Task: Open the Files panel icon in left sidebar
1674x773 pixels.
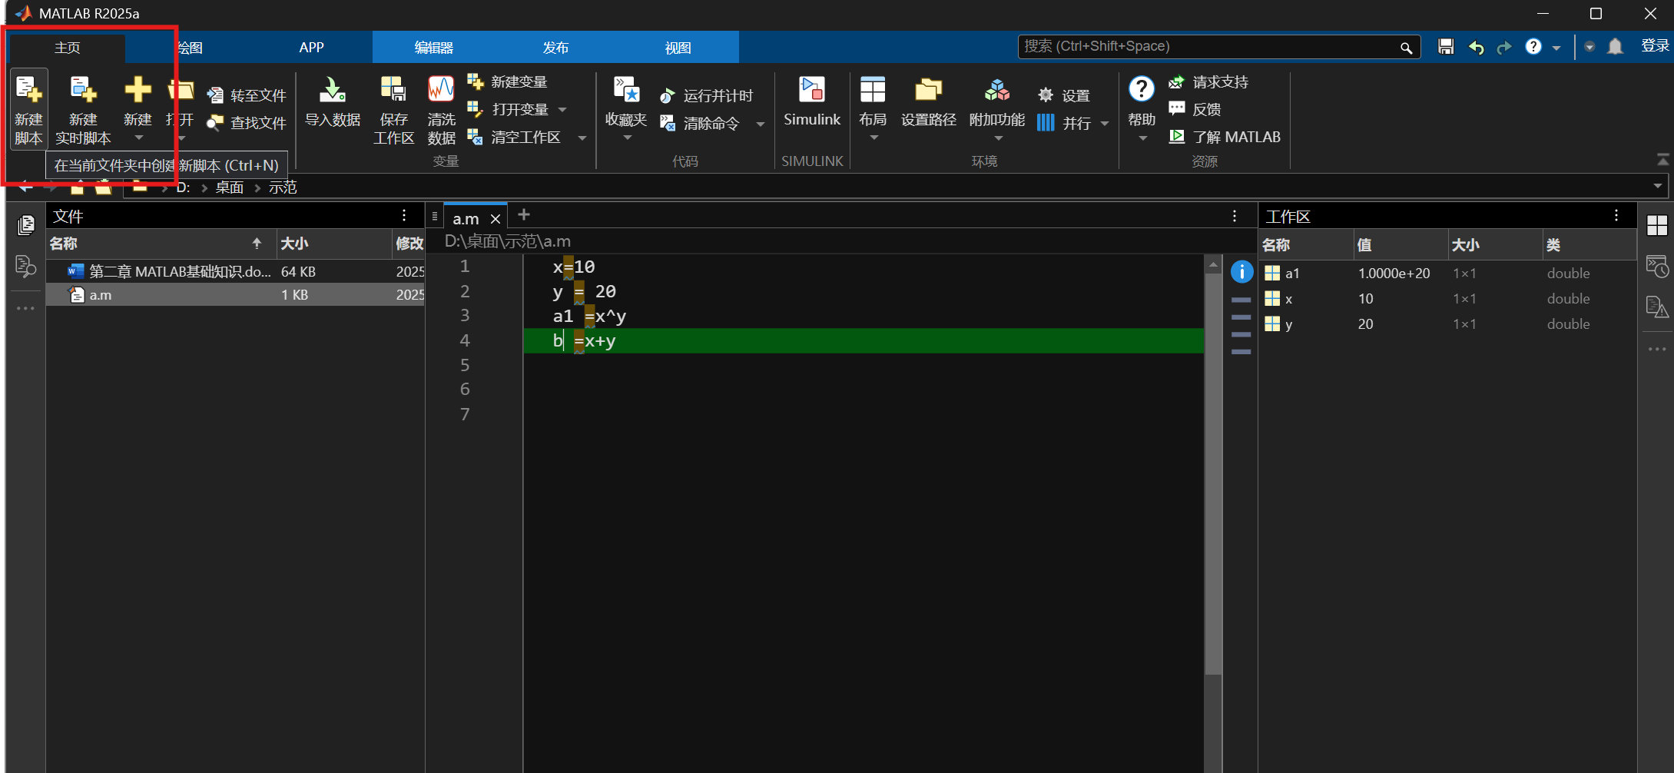Action: coord(25,224)
